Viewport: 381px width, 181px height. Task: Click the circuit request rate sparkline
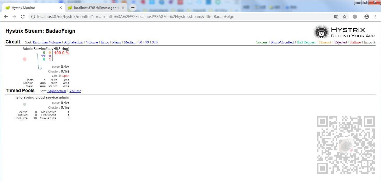[x=39, y=61]
